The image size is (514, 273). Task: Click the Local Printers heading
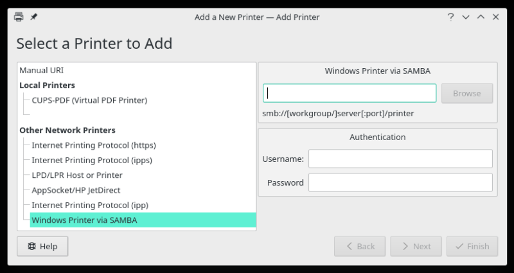click(47, 85)
